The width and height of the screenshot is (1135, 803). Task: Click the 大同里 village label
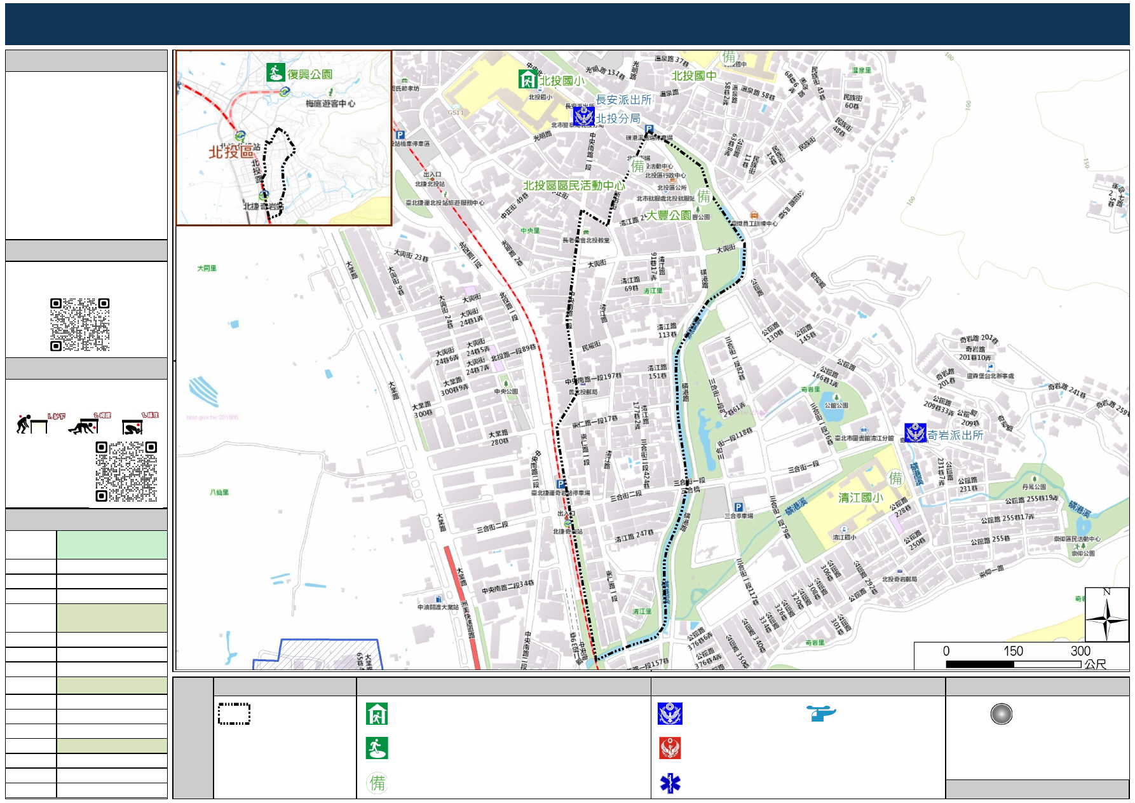click(207, 268)
